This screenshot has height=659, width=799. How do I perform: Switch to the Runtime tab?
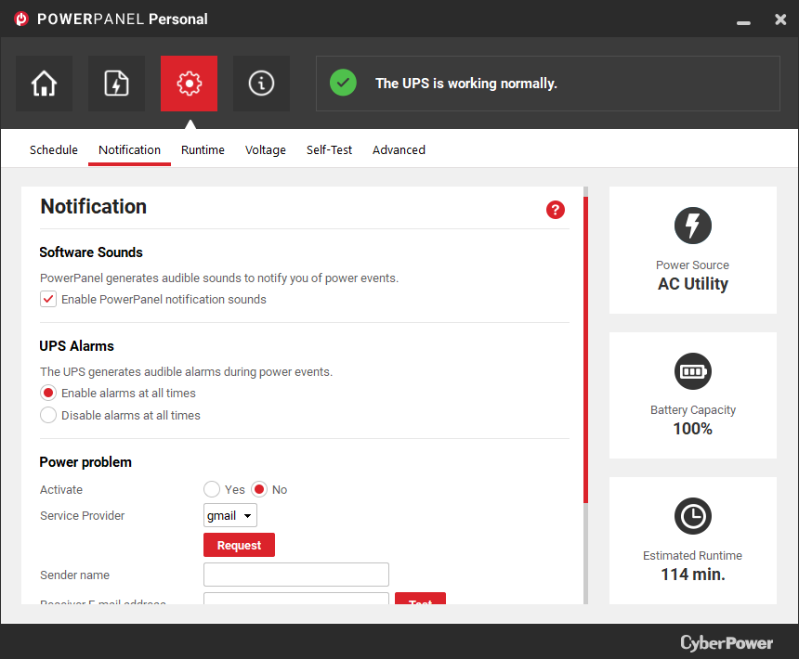[x=203, y=150]
